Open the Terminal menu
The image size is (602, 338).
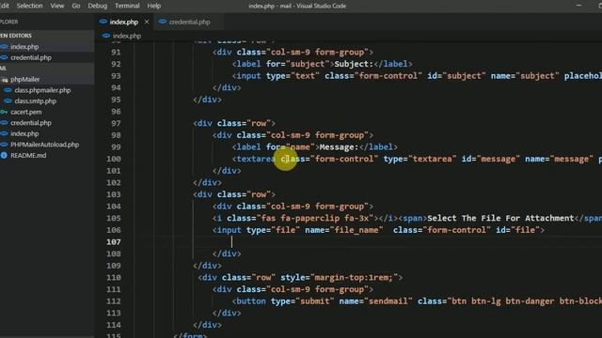tap(127, 6)
